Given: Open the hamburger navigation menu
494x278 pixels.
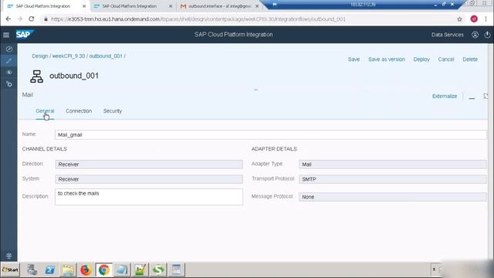Looking at the screenshot, I should click(6, 35).
